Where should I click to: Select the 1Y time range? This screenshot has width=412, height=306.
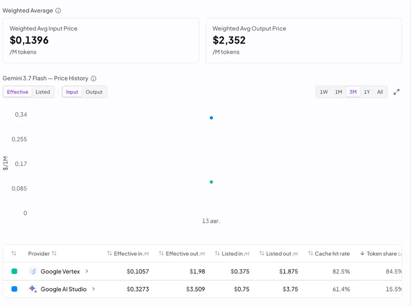pos(367,92)
